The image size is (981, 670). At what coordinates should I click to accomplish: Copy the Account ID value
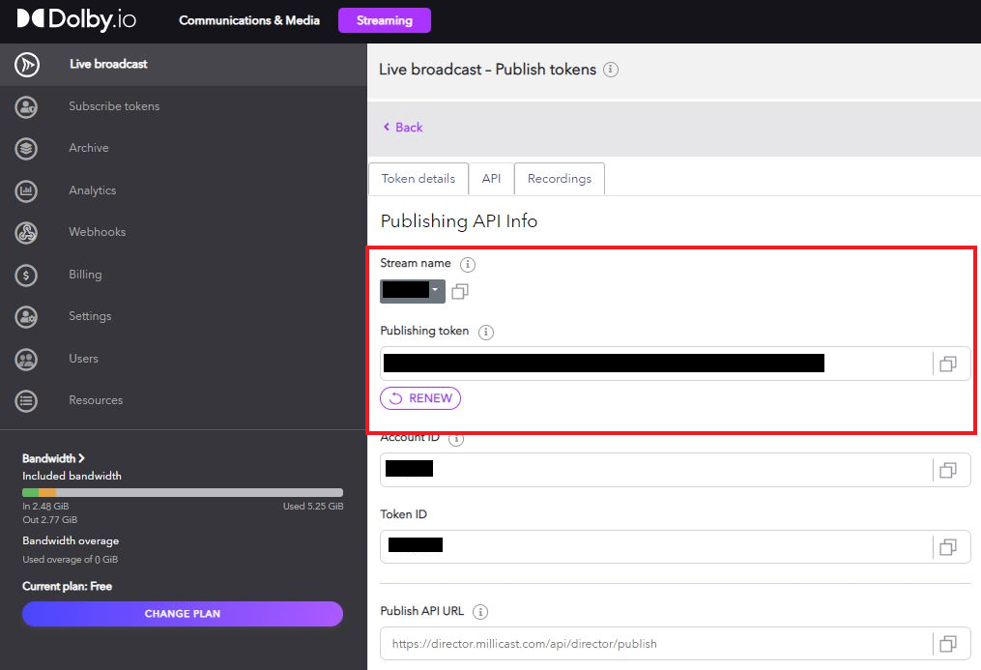coord(948,470)
